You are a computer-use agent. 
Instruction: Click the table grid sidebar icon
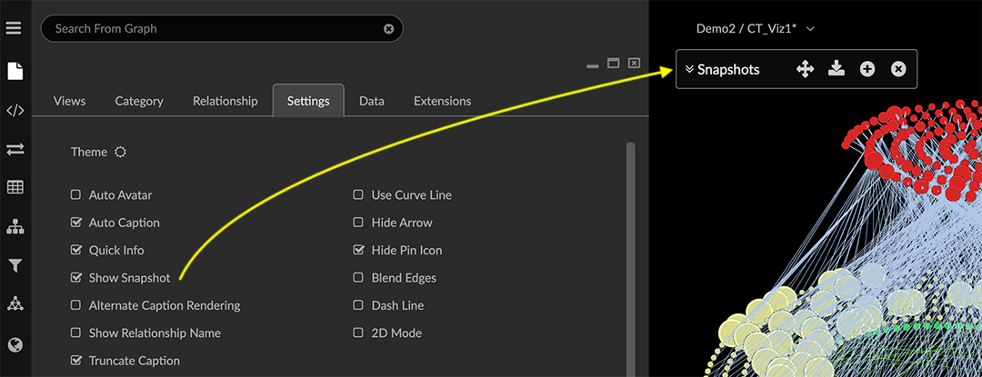click(15, 187)
